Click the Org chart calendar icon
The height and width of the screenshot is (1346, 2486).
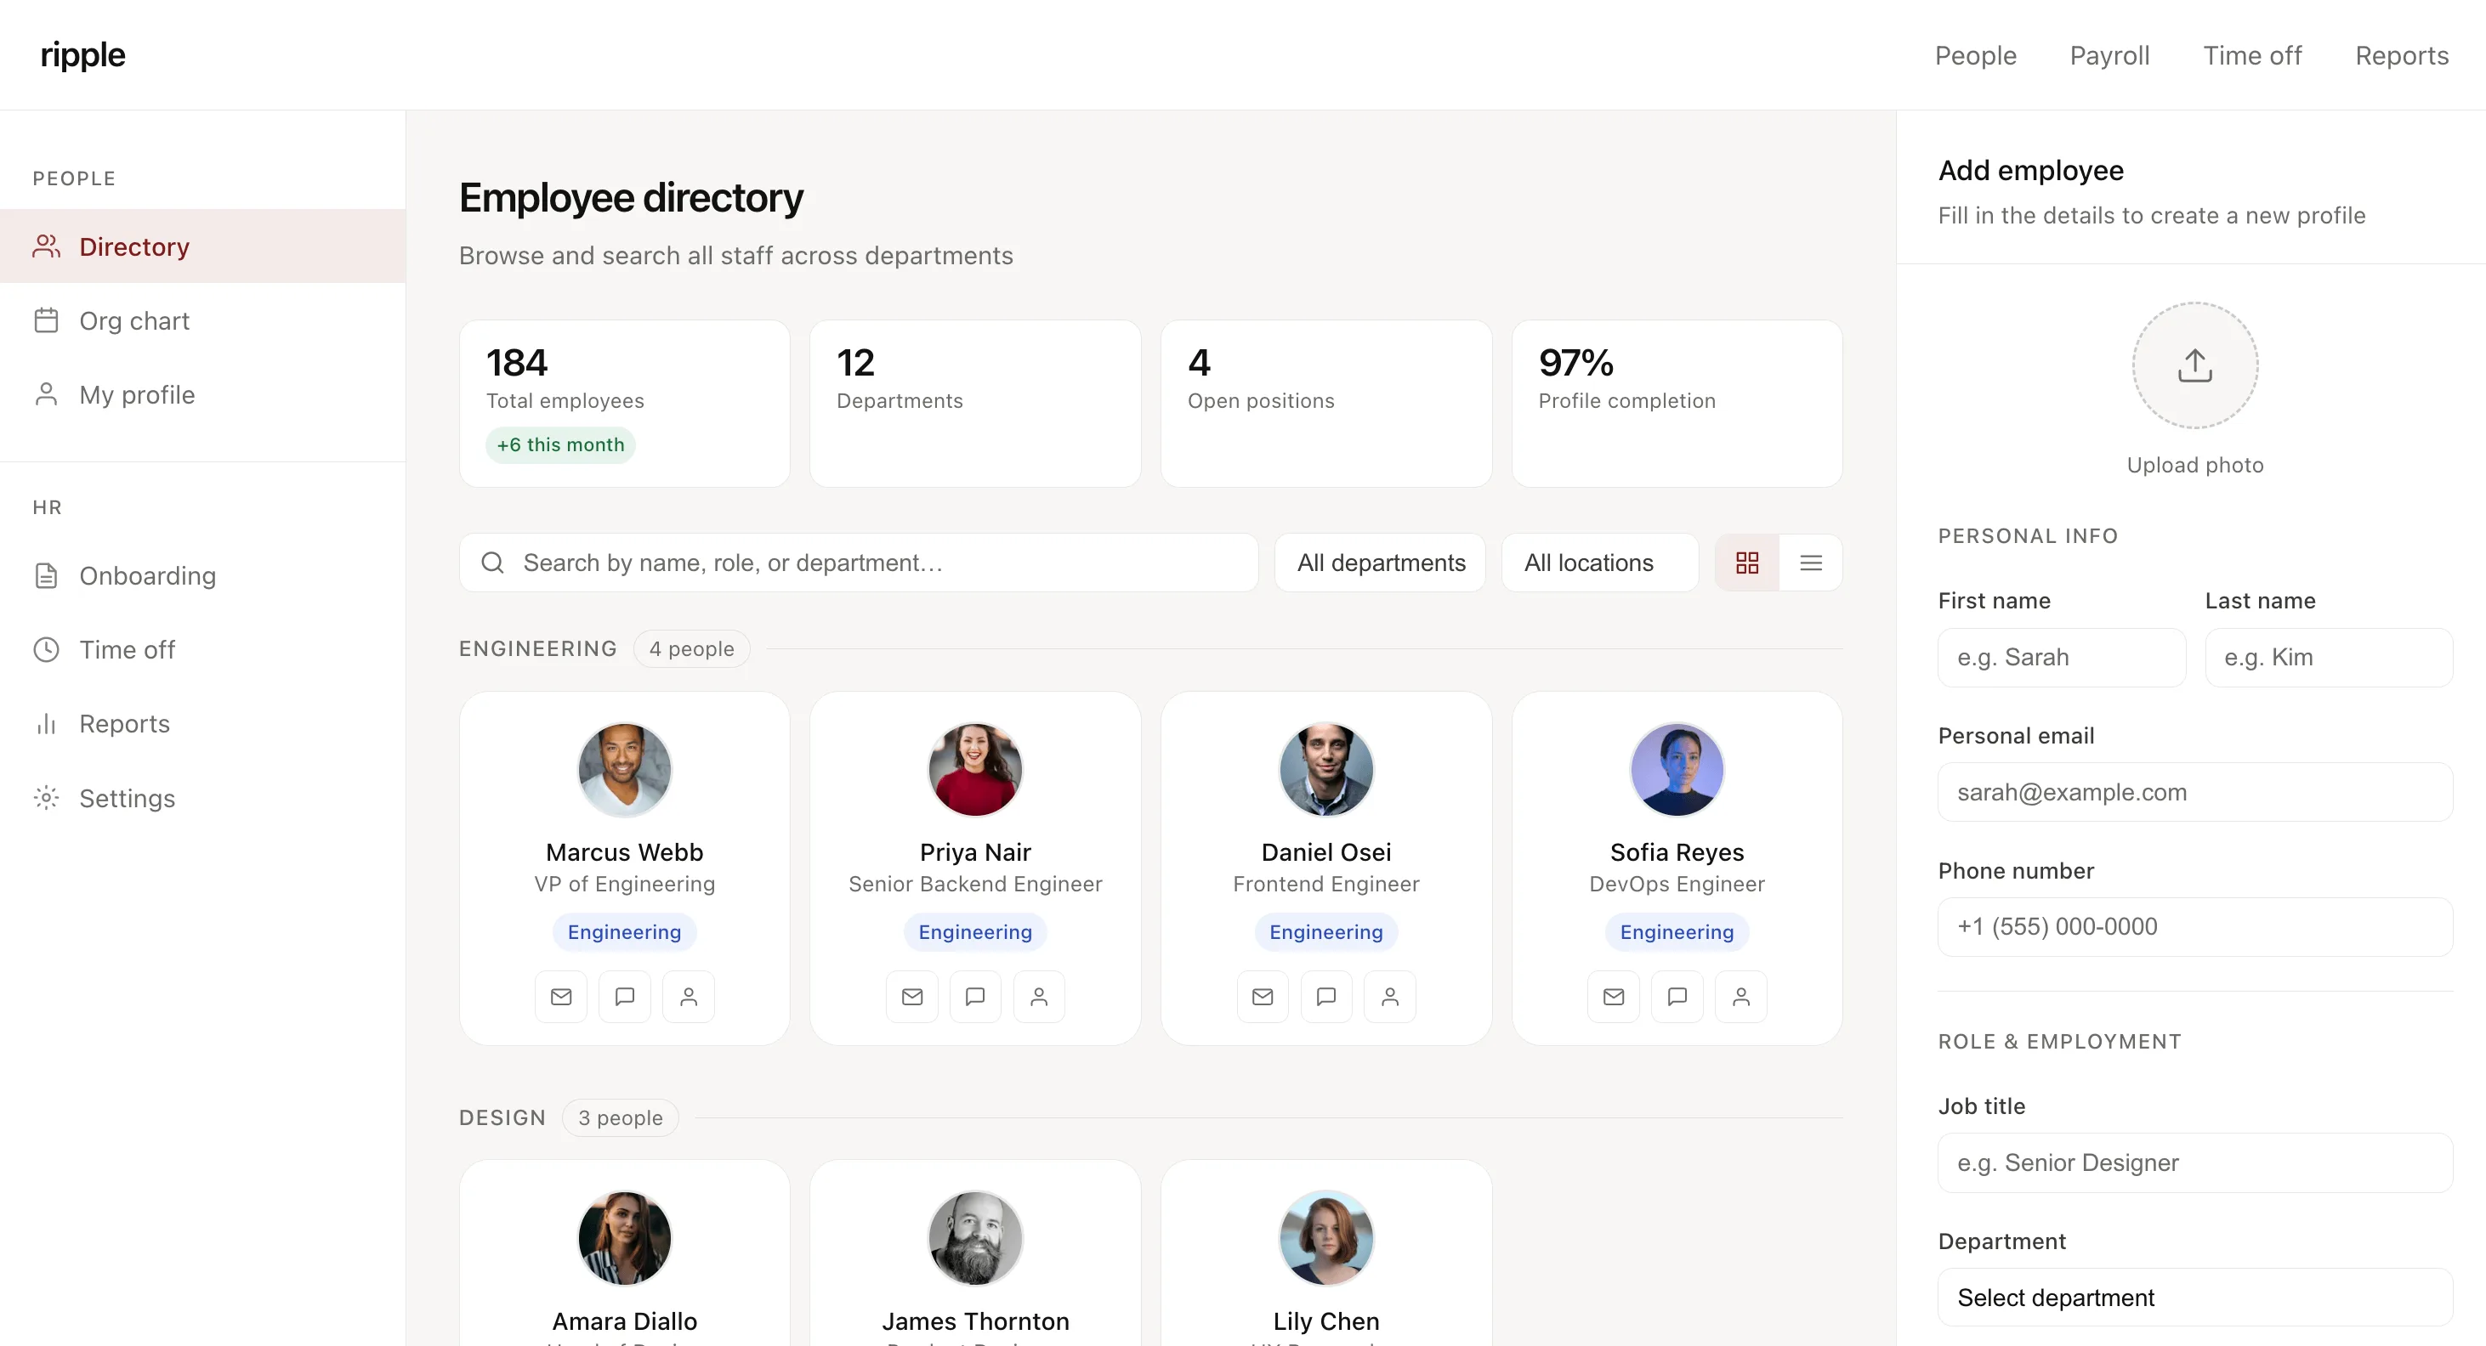46,320
